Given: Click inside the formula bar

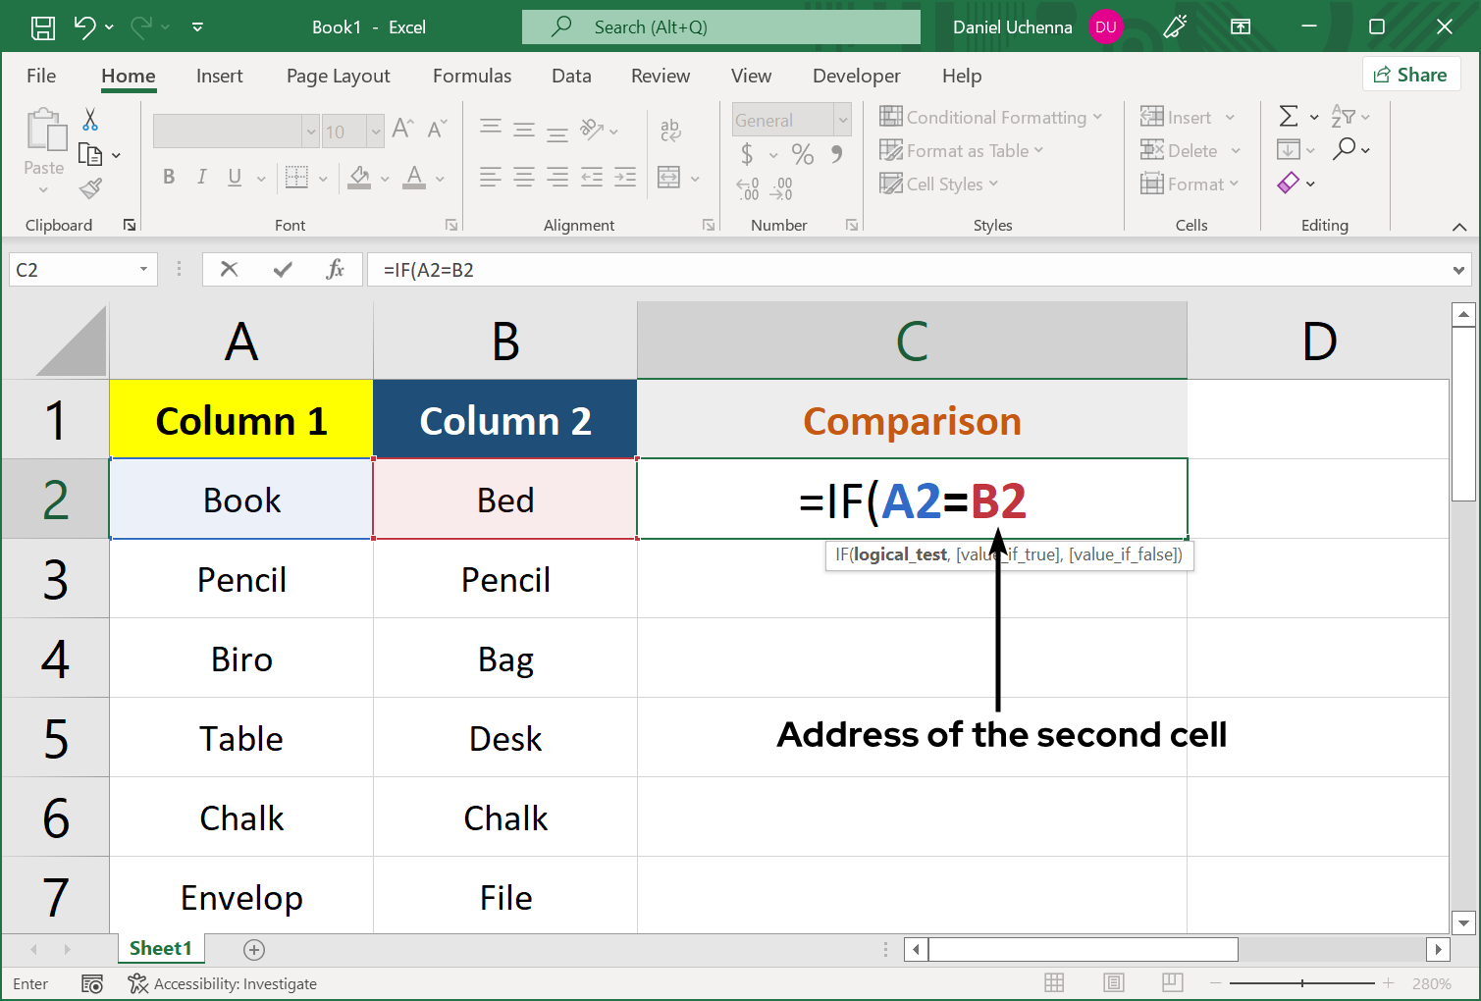Looking at the screenshot, I should pos(687,269).
